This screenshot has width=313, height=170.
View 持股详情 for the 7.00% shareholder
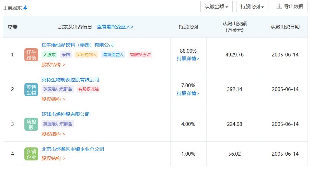pyautogui.click(x=188, y=93)
